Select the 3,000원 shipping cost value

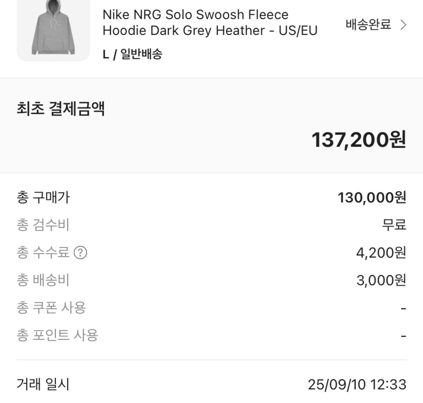click(381, 280)
